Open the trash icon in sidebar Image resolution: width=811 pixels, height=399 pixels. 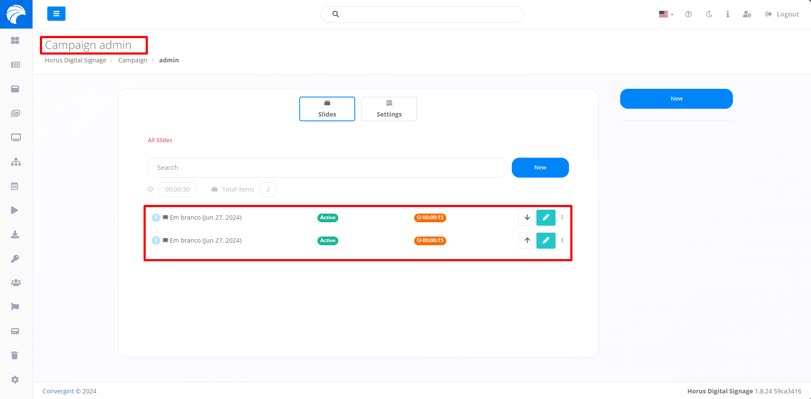(15, 355)
